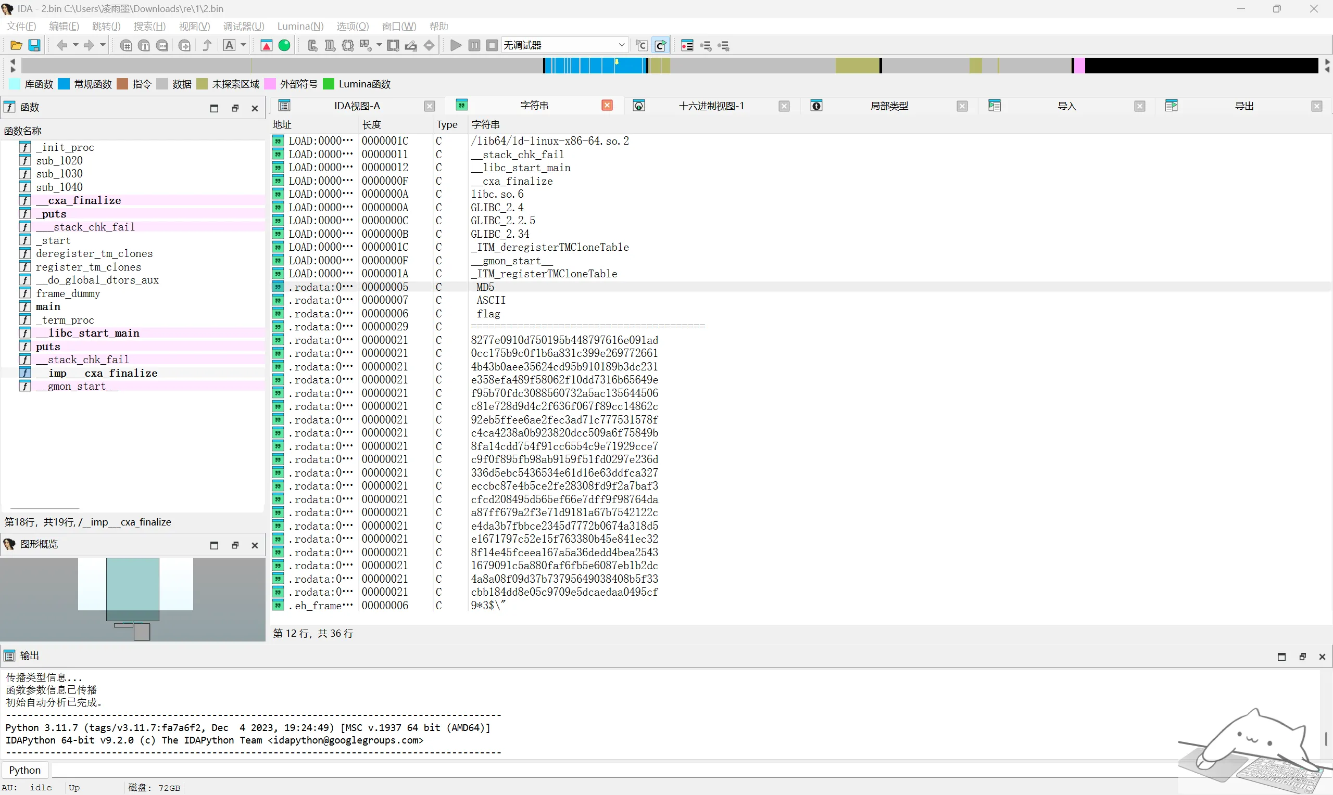Click the jump back arrow icon
The height and width of the screenshot is (795, 1333).
click(x=62, y=46)
